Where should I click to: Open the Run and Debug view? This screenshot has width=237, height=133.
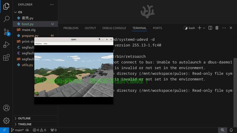click(x=6, y=45)
